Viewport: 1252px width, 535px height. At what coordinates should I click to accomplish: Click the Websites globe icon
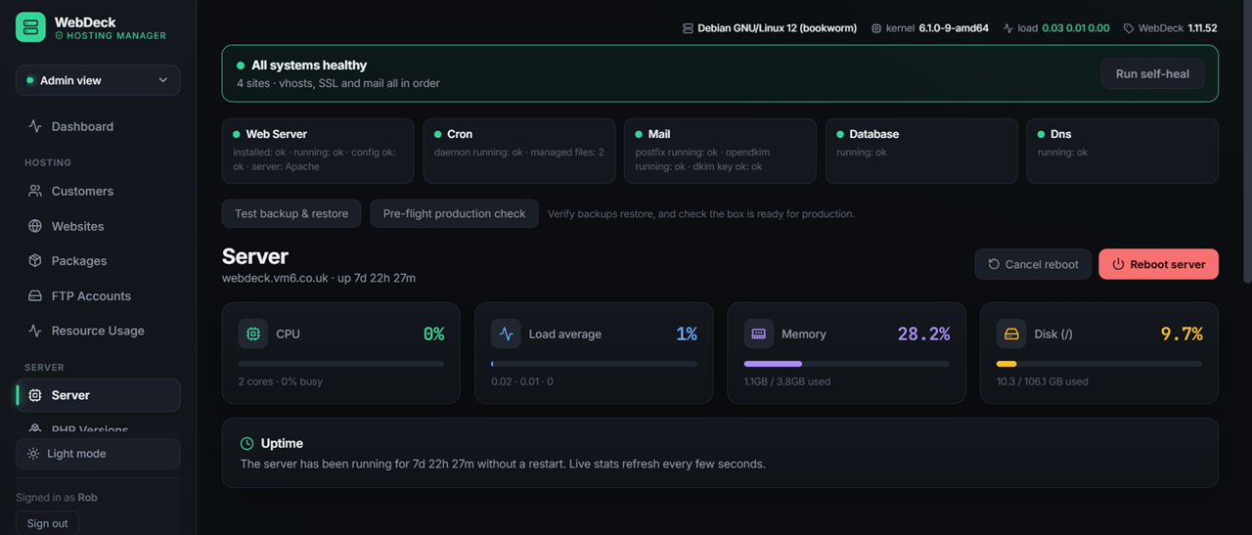tap(35, 226)
